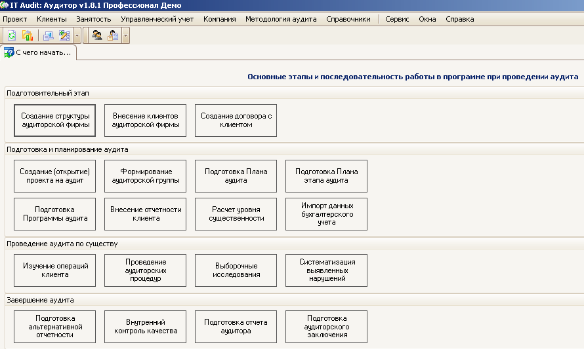Image resolution: width=584 pixels, height=349 pixels.
Task: Open the Справочники menu
Action: 348,19
